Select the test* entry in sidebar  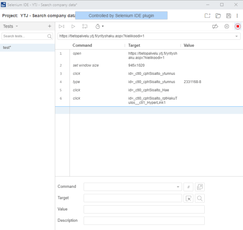pyautogui.click(x=28, y=48)
